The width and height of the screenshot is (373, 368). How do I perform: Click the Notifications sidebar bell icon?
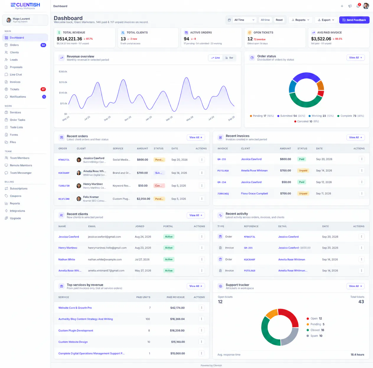pos(6,97)
